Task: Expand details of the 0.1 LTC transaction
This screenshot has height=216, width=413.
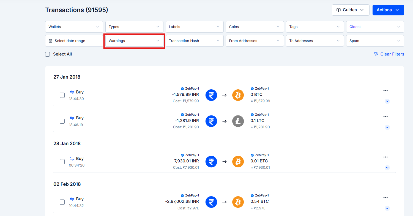Action: 387,127
